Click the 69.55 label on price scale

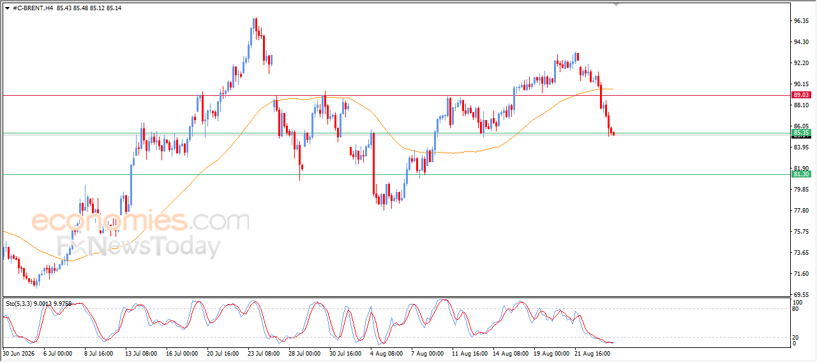point(800,295)
